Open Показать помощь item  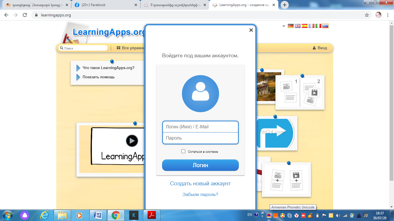(99, 77)
